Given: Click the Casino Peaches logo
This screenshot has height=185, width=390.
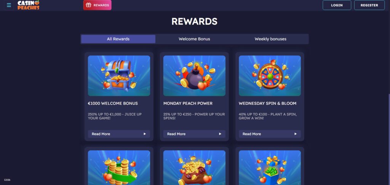Looking at the screenshot, I should coord(28,5).
